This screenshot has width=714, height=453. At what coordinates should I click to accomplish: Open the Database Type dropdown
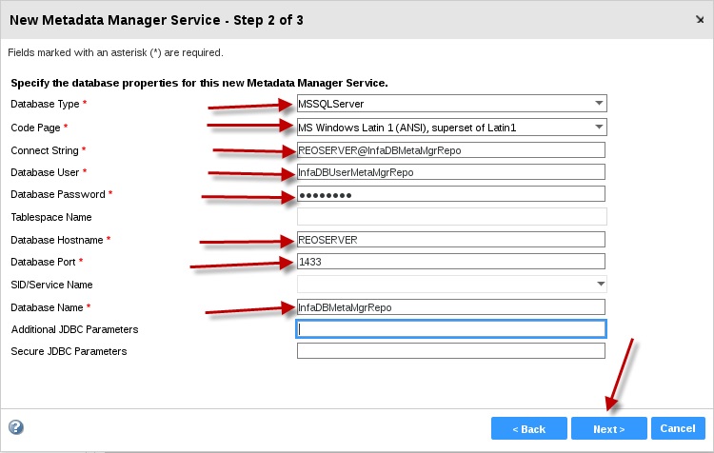[x=451, y=104]
